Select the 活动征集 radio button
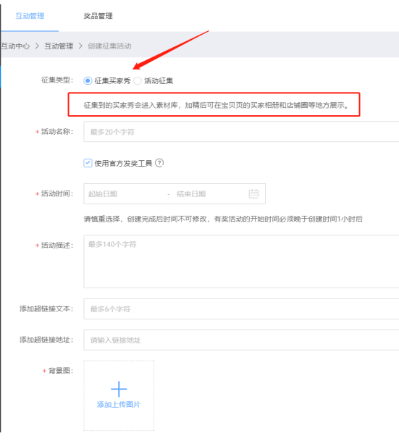The width and height of the screenshot is (399, 444). click(x=138, y=80)
